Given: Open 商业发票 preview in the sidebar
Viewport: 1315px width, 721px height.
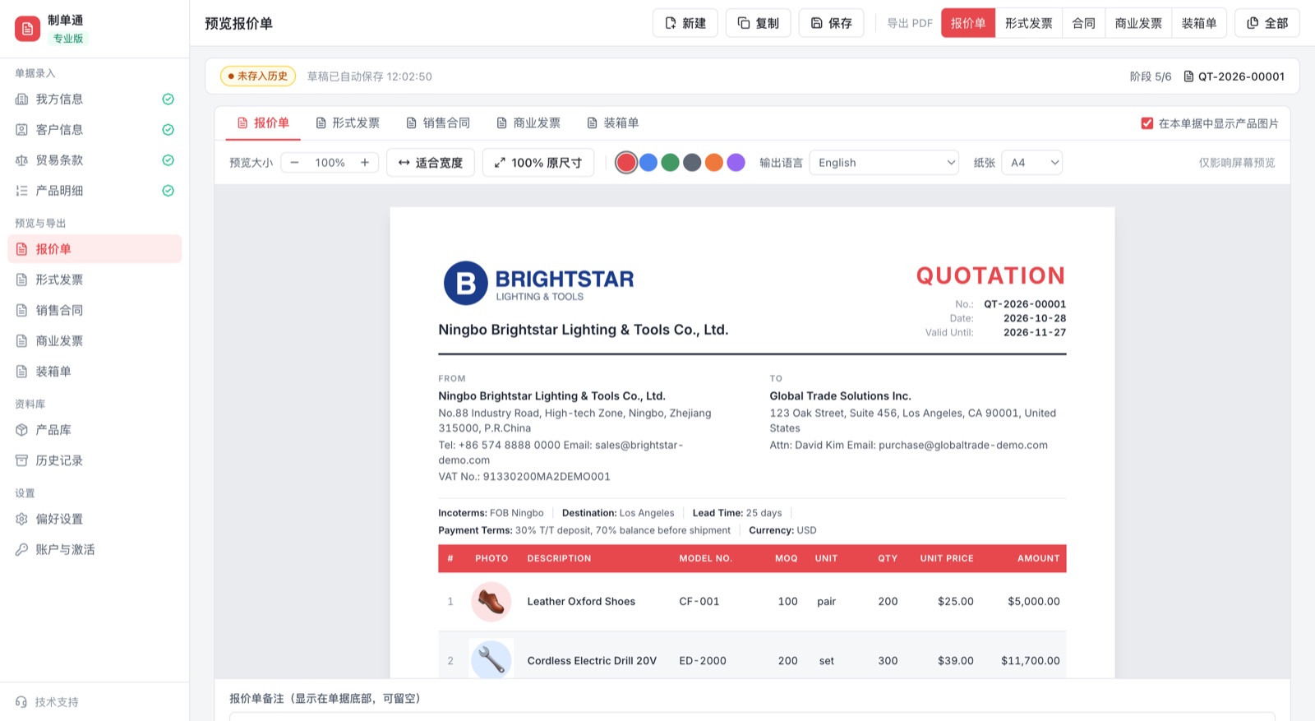Looking at the screenshot, I should [x=95, y=340].
